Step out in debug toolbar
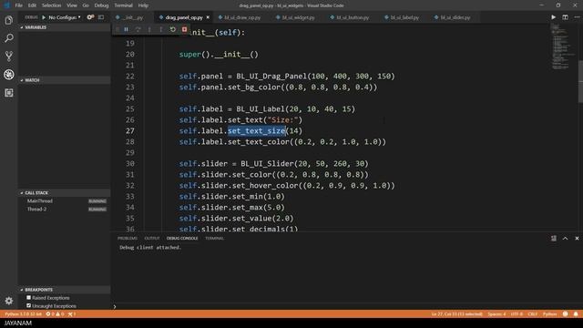 tap(161, 29)
